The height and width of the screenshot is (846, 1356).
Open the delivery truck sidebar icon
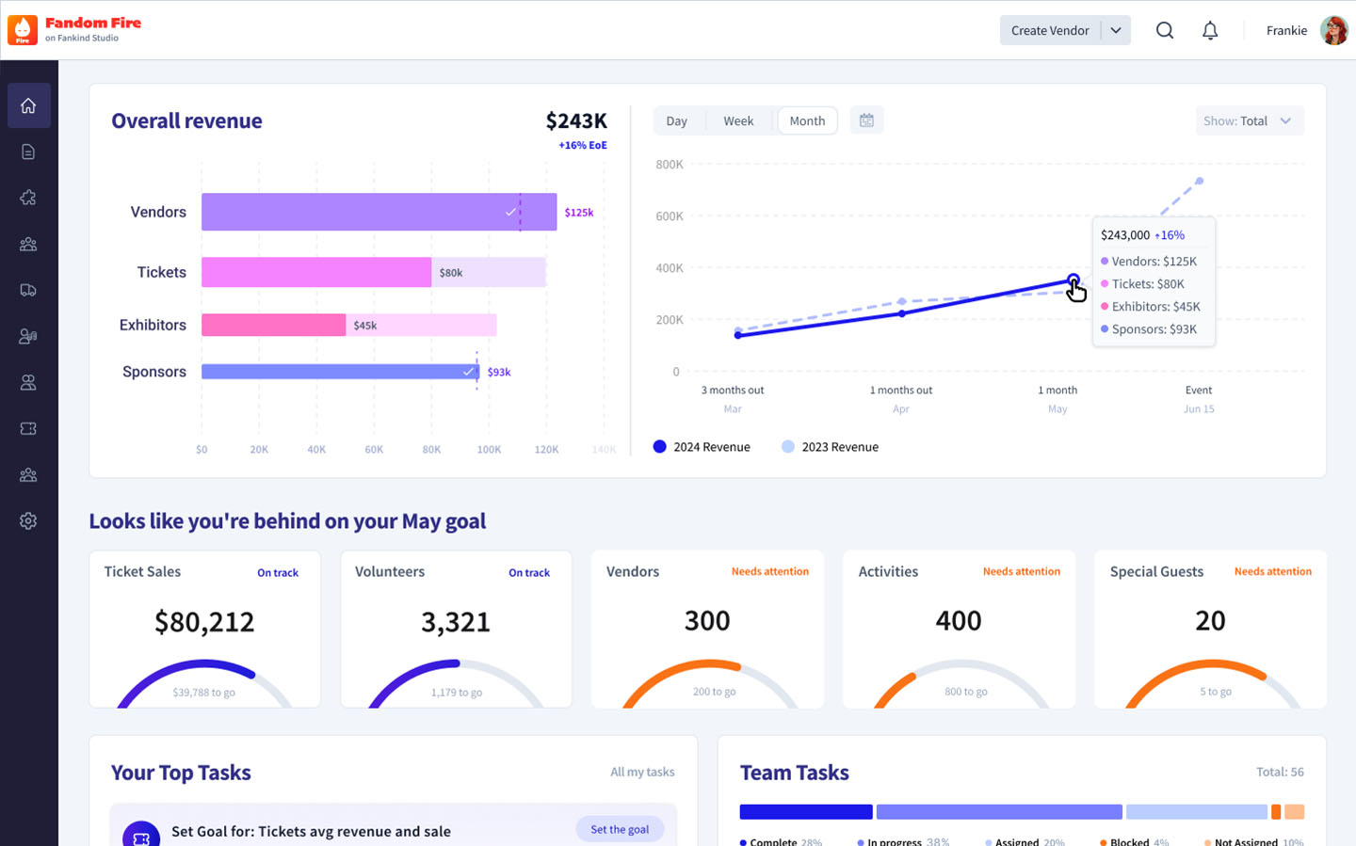coord(28,290)
